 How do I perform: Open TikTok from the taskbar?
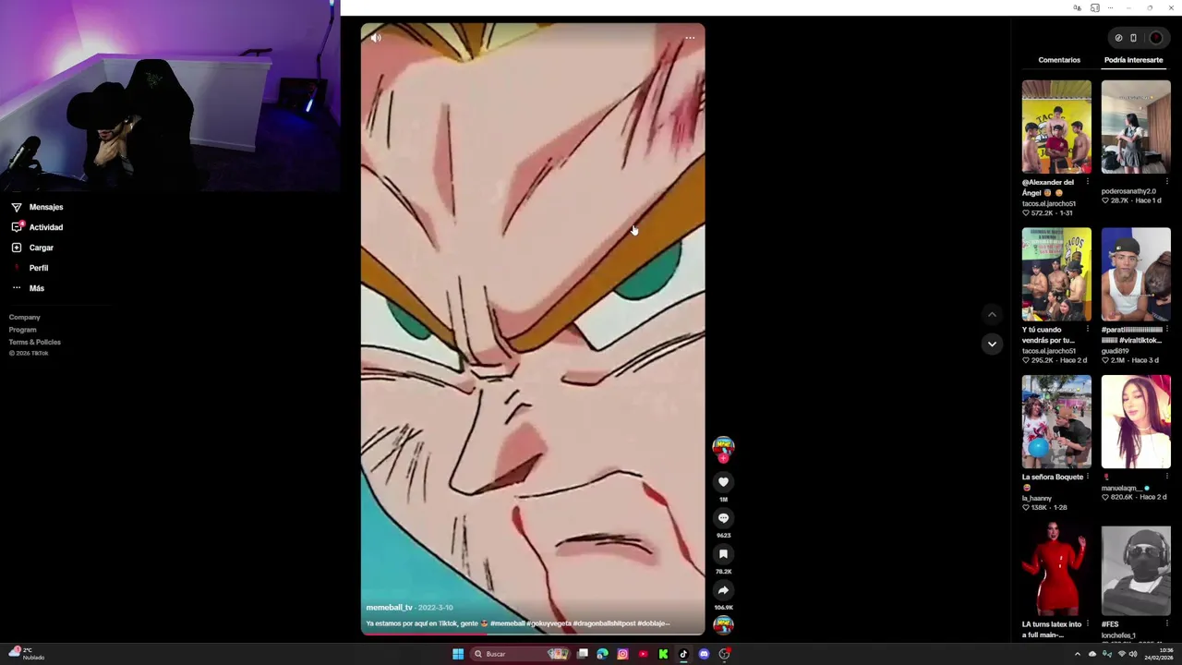[683, 654]
